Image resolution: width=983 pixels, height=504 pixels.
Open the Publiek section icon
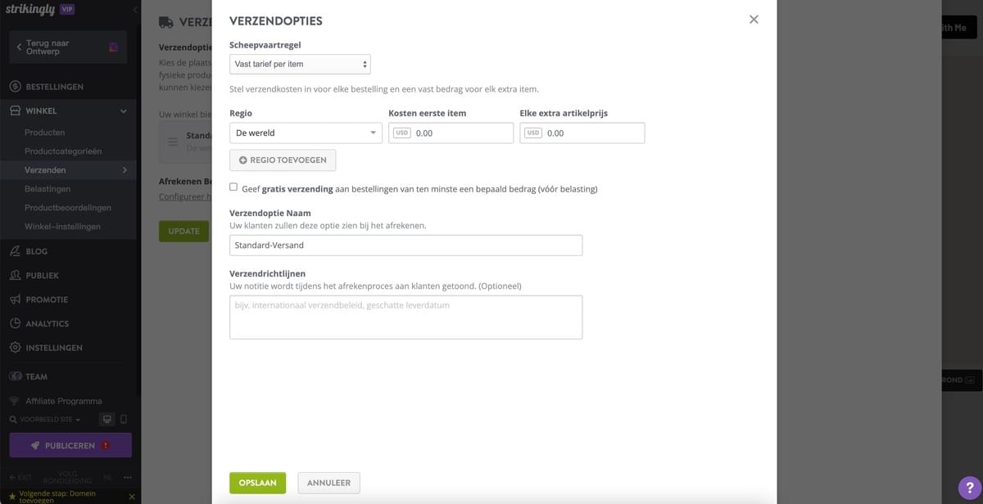[x=13, y=275]
